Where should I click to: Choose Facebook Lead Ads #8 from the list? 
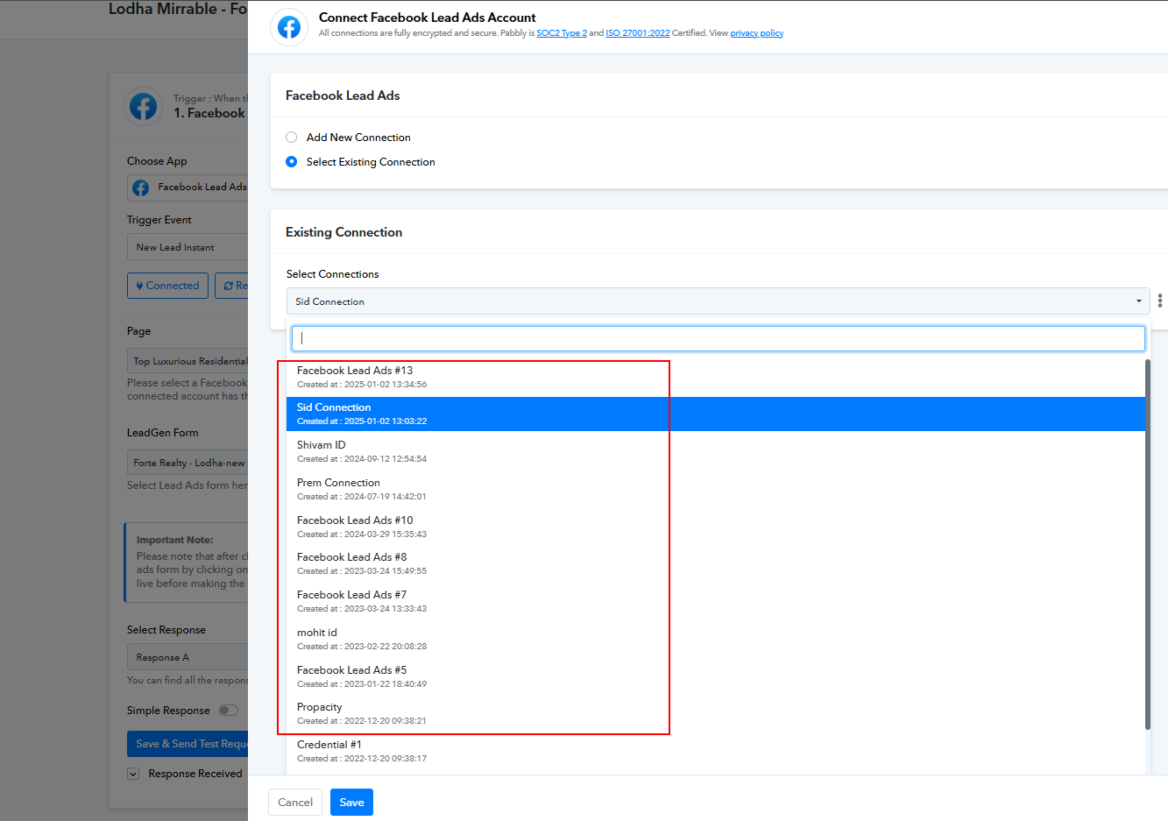pos(716,563)
